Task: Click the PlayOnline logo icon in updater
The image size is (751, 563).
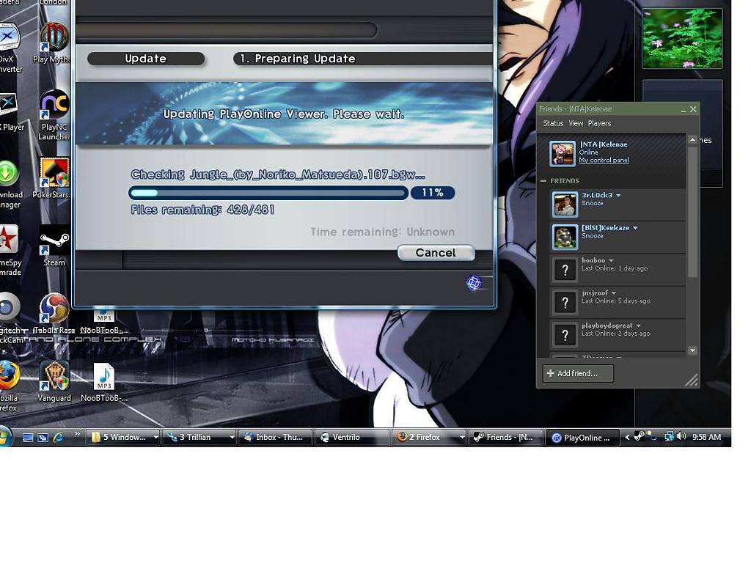Action: (474, 283)
